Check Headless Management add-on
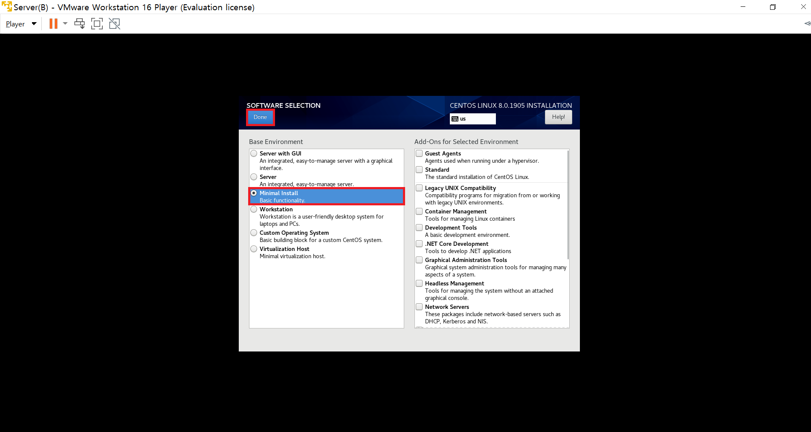This screenshot has height=432, width=811. point(419,283)
